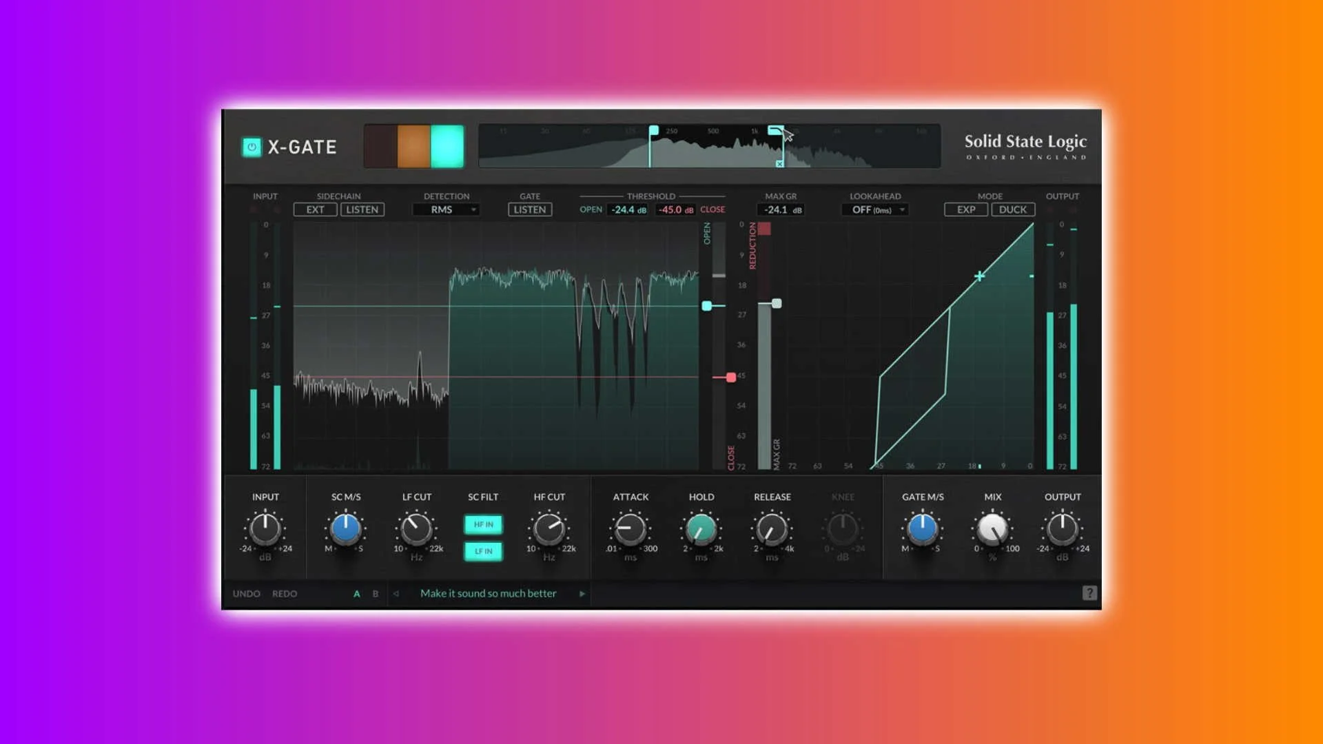Advance to next preset with the right arrow
Screen dimensions: 1323x744
[x=582, y=593]
